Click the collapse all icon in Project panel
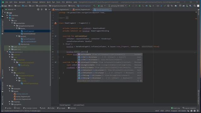The image size is (201, 113). click(42, 9)
